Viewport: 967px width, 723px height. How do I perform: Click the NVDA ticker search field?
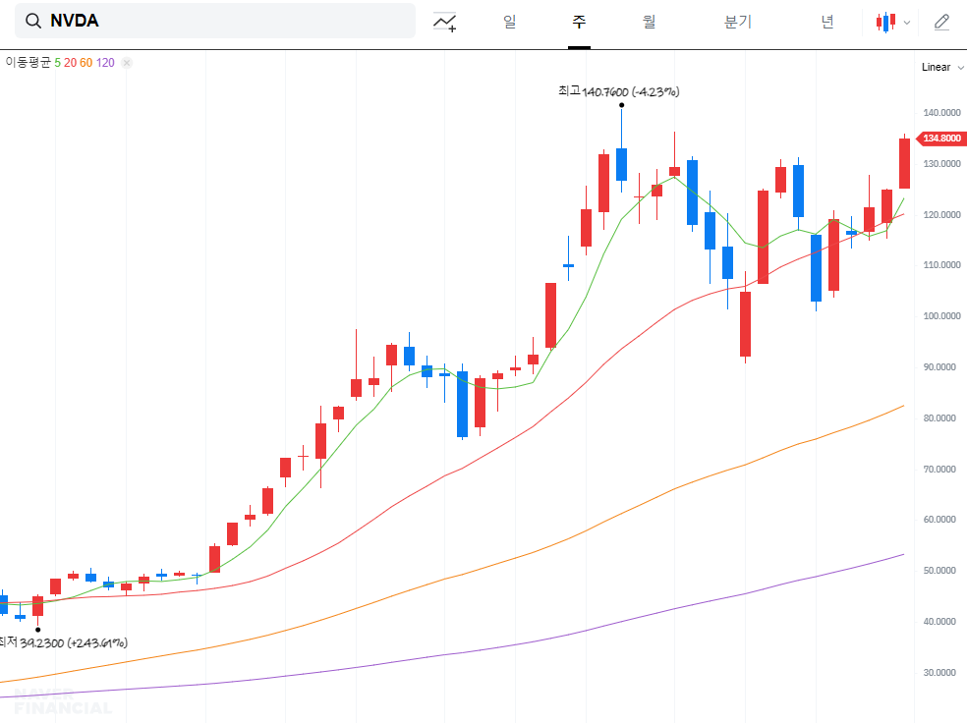tap(214, 21)
